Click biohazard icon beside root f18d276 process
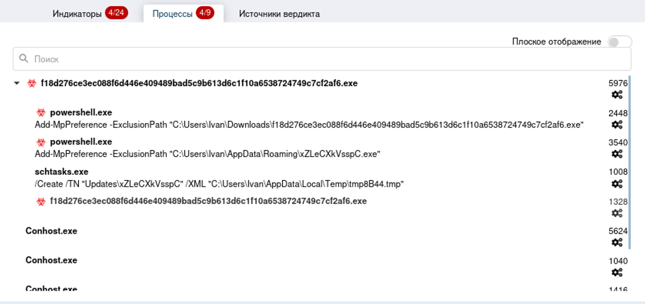This screenshot has height=304, width=645. pos(31,84)
